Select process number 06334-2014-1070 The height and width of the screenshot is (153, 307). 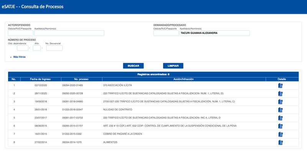(x=72, y=142)
